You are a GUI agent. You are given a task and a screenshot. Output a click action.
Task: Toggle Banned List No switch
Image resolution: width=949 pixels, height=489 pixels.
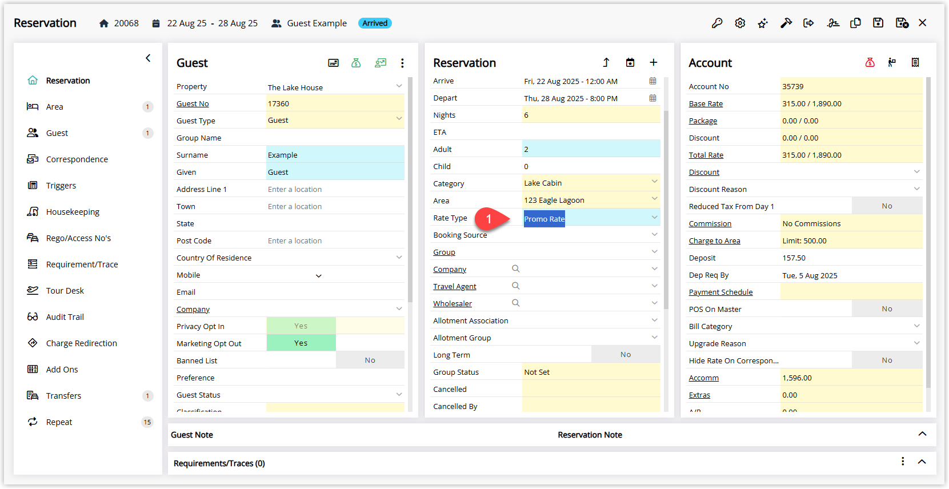(x=370, y=360)
